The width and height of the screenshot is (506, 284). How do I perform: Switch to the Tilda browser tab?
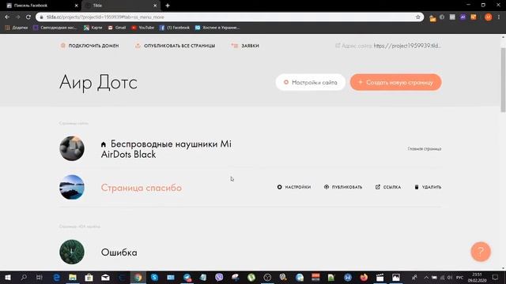[121, 6]
